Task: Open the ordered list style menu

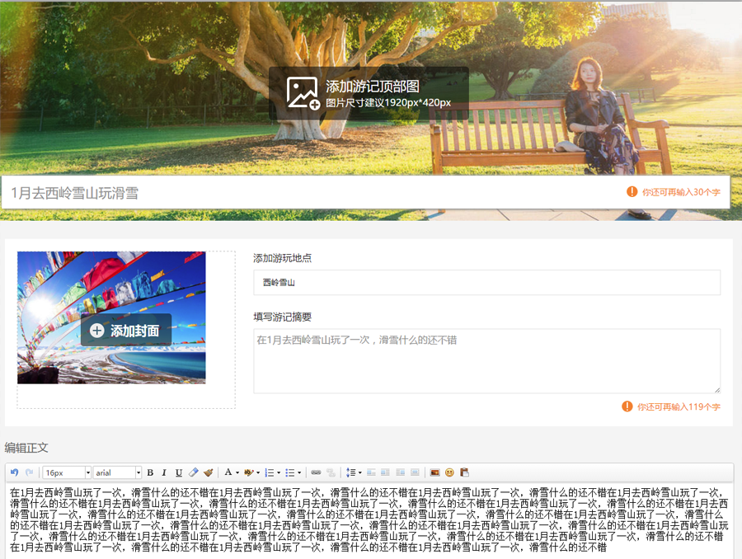Action: pos(279,472)
